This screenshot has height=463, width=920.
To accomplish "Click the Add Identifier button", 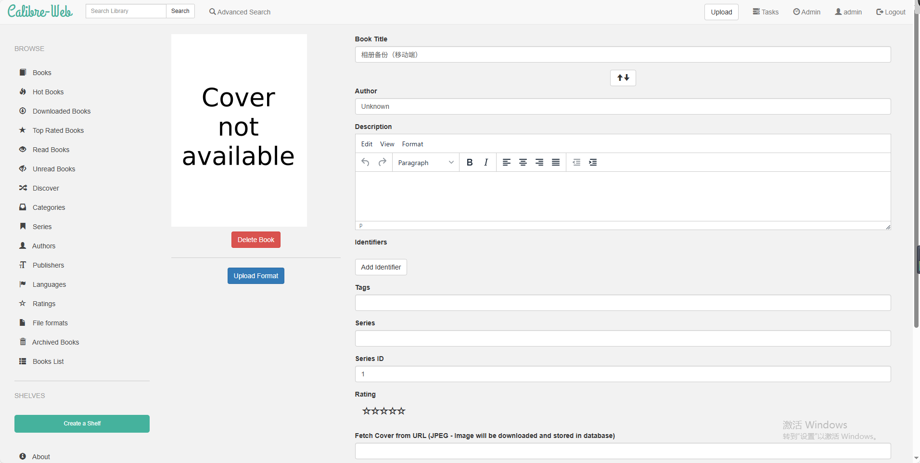I will pos(381,267).
